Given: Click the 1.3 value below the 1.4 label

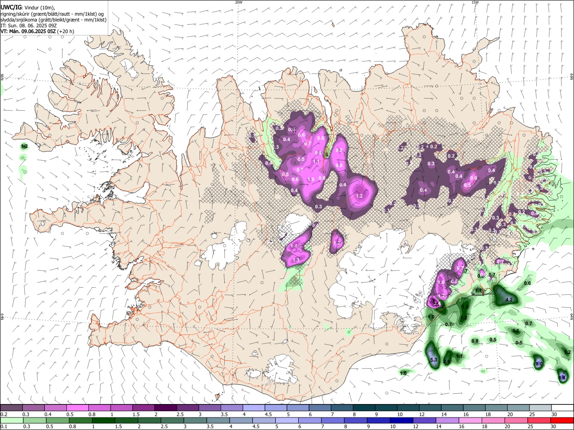Looking at the screenshot, I should 296,260.
